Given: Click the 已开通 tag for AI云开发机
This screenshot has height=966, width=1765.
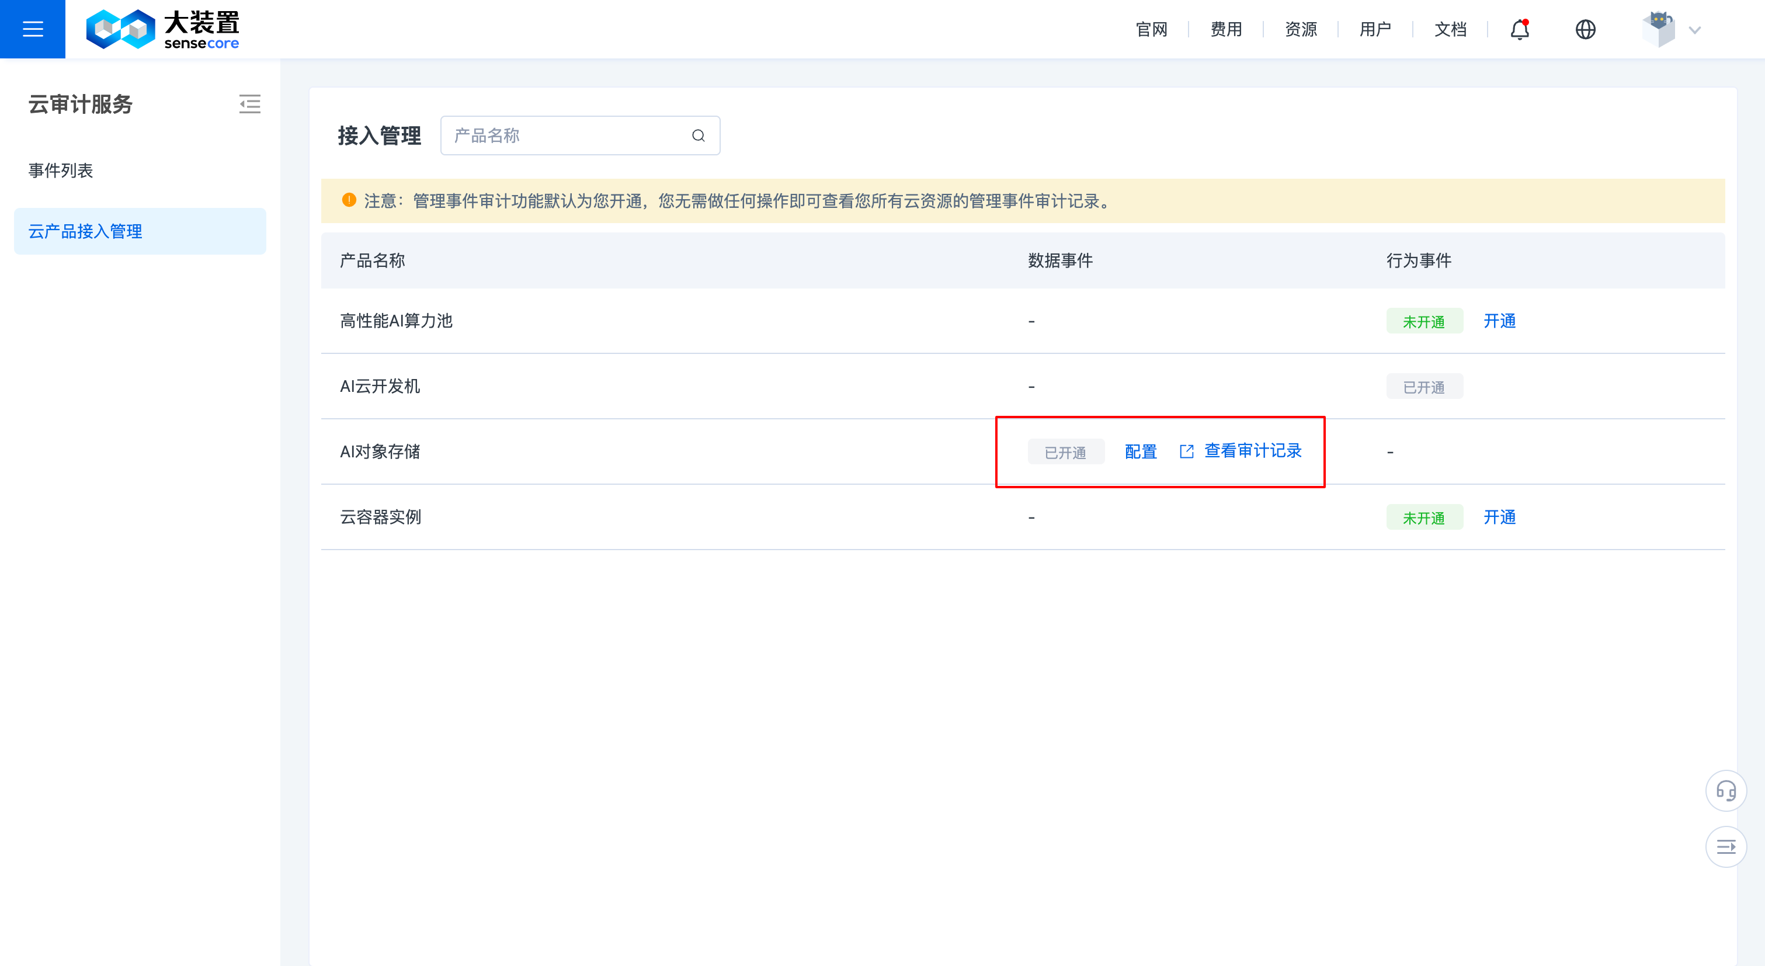Looking at the screenshot, I should (x=1424, y=387).
